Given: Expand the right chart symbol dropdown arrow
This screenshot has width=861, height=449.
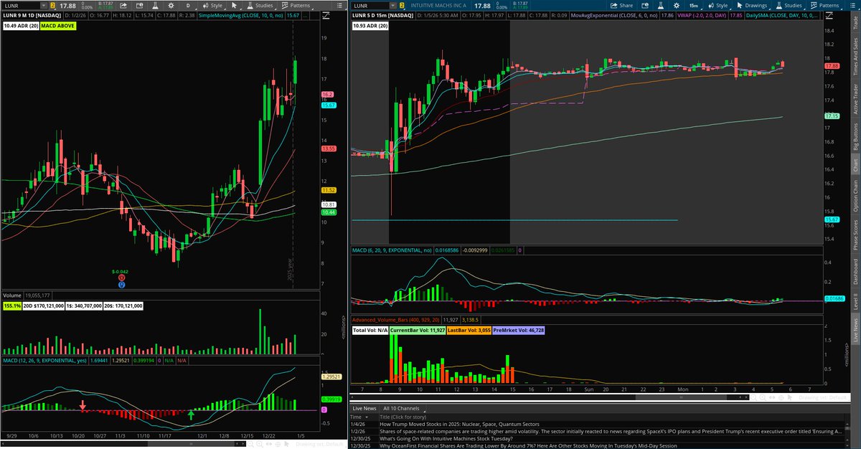Looking at the screenshot, I should coord(393,6).
